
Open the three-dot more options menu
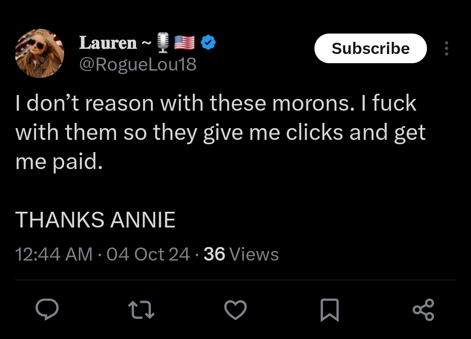coord(446,48)
